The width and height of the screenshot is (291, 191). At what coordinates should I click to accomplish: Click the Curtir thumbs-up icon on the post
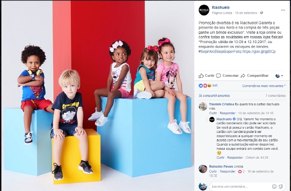coord(201,75)
